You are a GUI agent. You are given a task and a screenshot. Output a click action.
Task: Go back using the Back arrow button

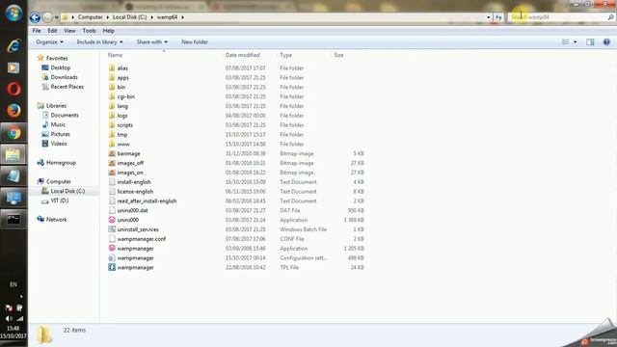(x=35, y=17)
